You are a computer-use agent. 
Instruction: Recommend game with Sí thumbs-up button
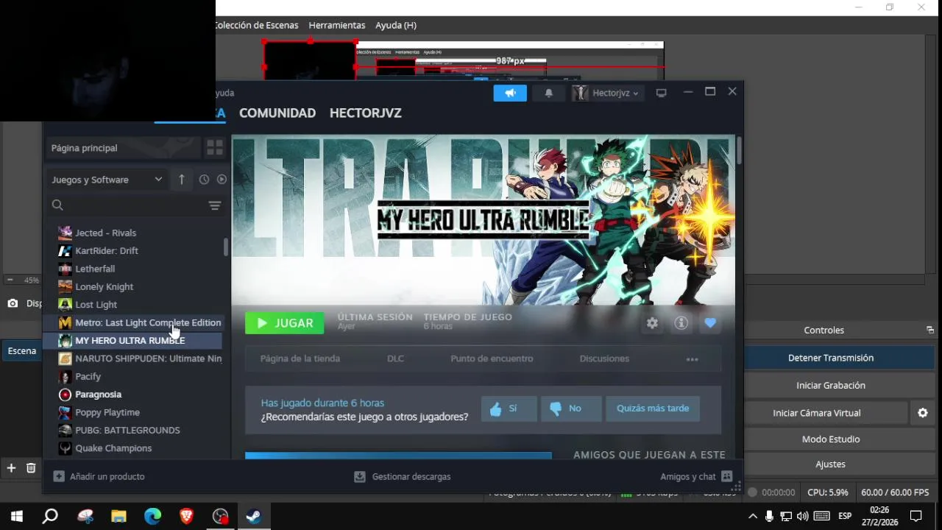point(509,409)
